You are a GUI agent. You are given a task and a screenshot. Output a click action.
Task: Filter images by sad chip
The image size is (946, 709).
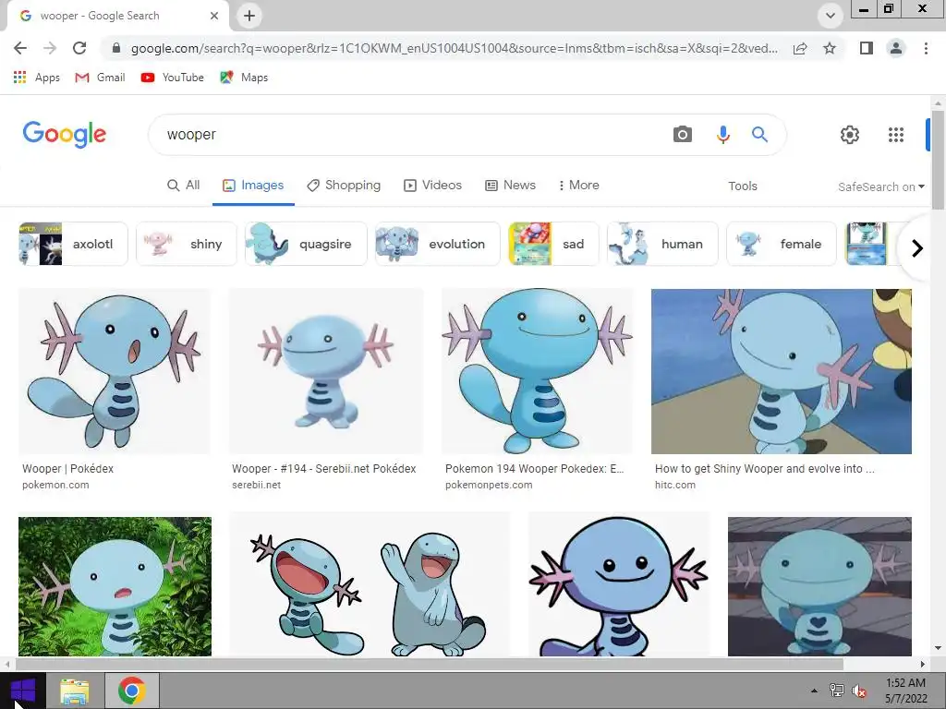click(553, 244)
